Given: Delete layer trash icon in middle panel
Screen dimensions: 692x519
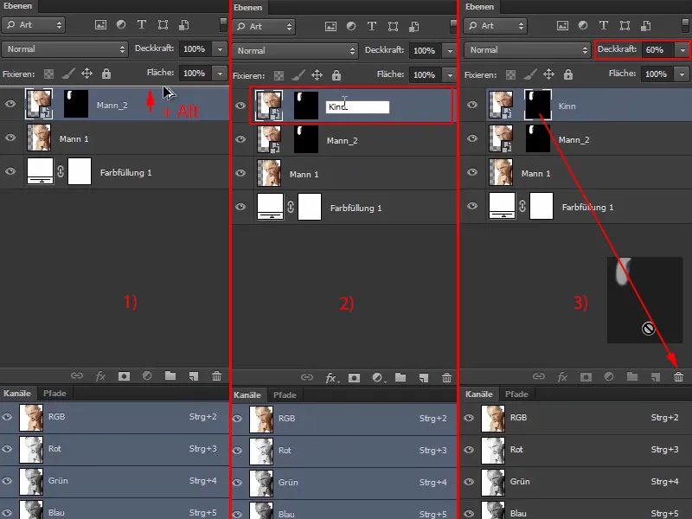Looking at the screenshot, I should 446,378.
